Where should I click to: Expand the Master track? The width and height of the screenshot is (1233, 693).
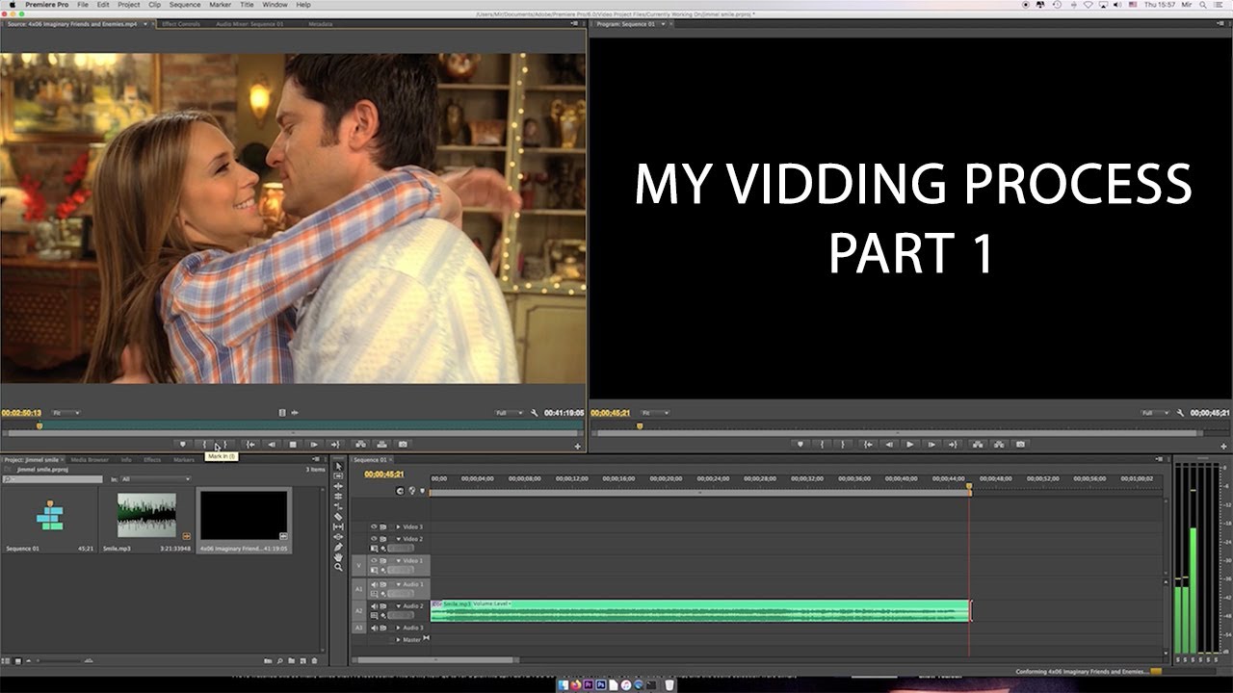point(398,639)
